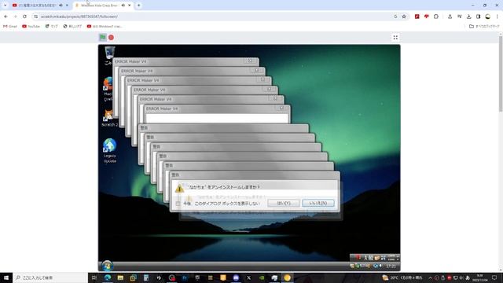Click the いいえ(N) button
The image size is (503, 283).
318,203
